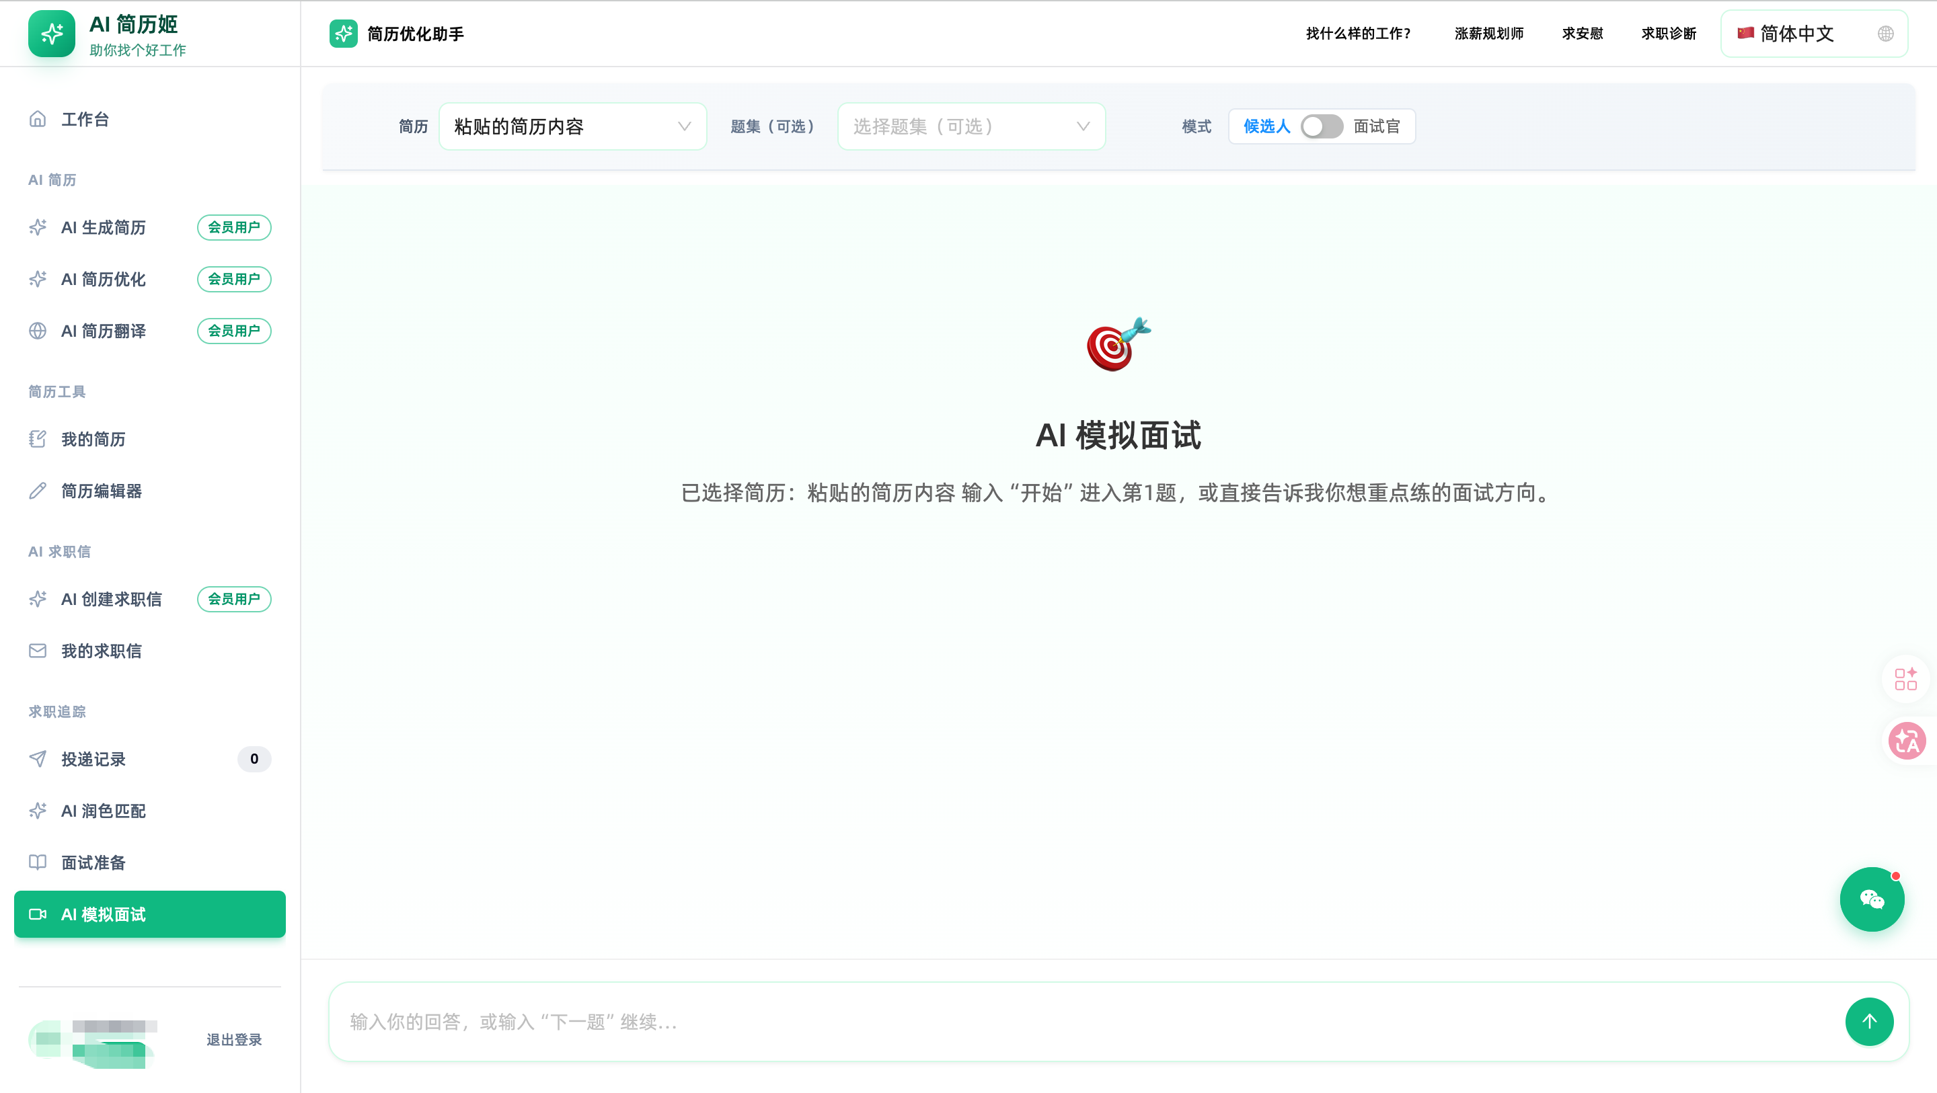The width and height of the screenshot is (1937, 1093).
Task: Click the WeChat floating icon
Action: (1872, 899)
